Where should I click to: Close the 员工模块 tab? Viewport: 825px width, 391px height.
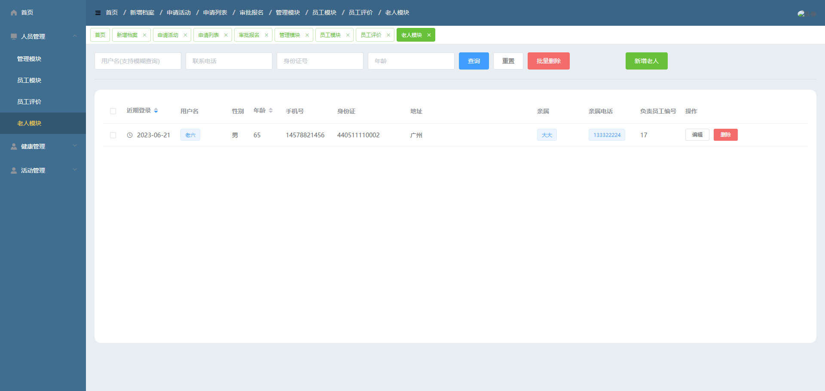(348, 35)
